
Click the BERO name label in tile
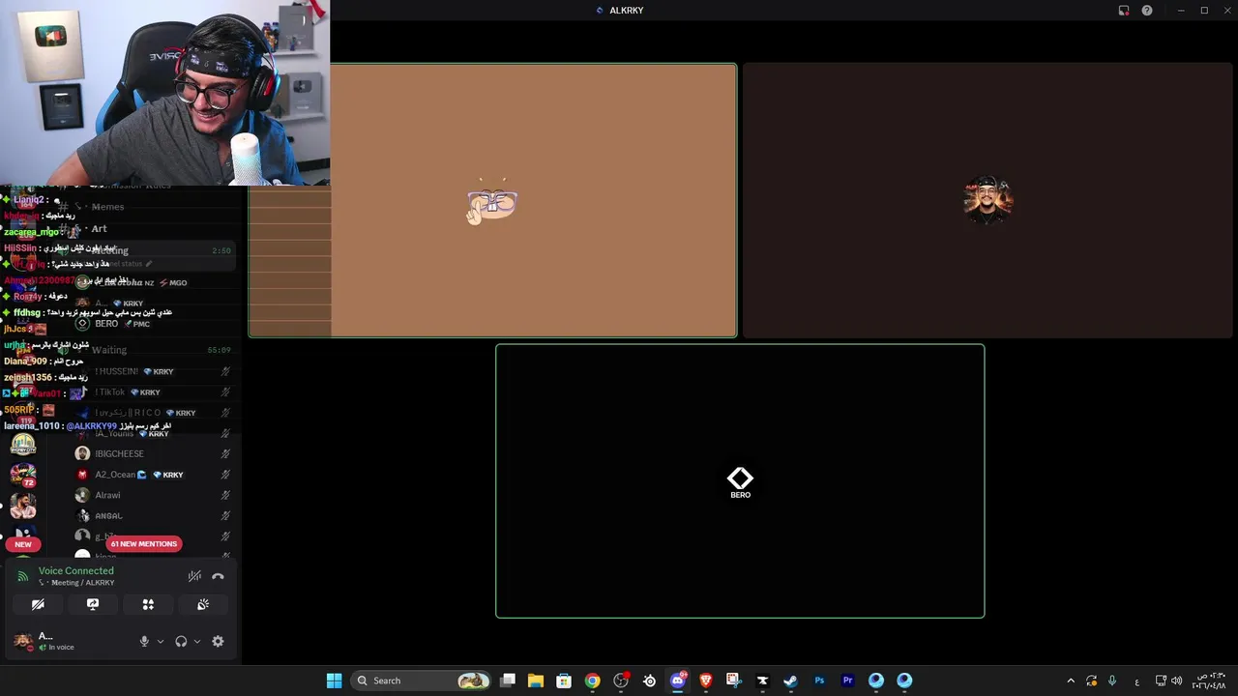pos(740,495)
